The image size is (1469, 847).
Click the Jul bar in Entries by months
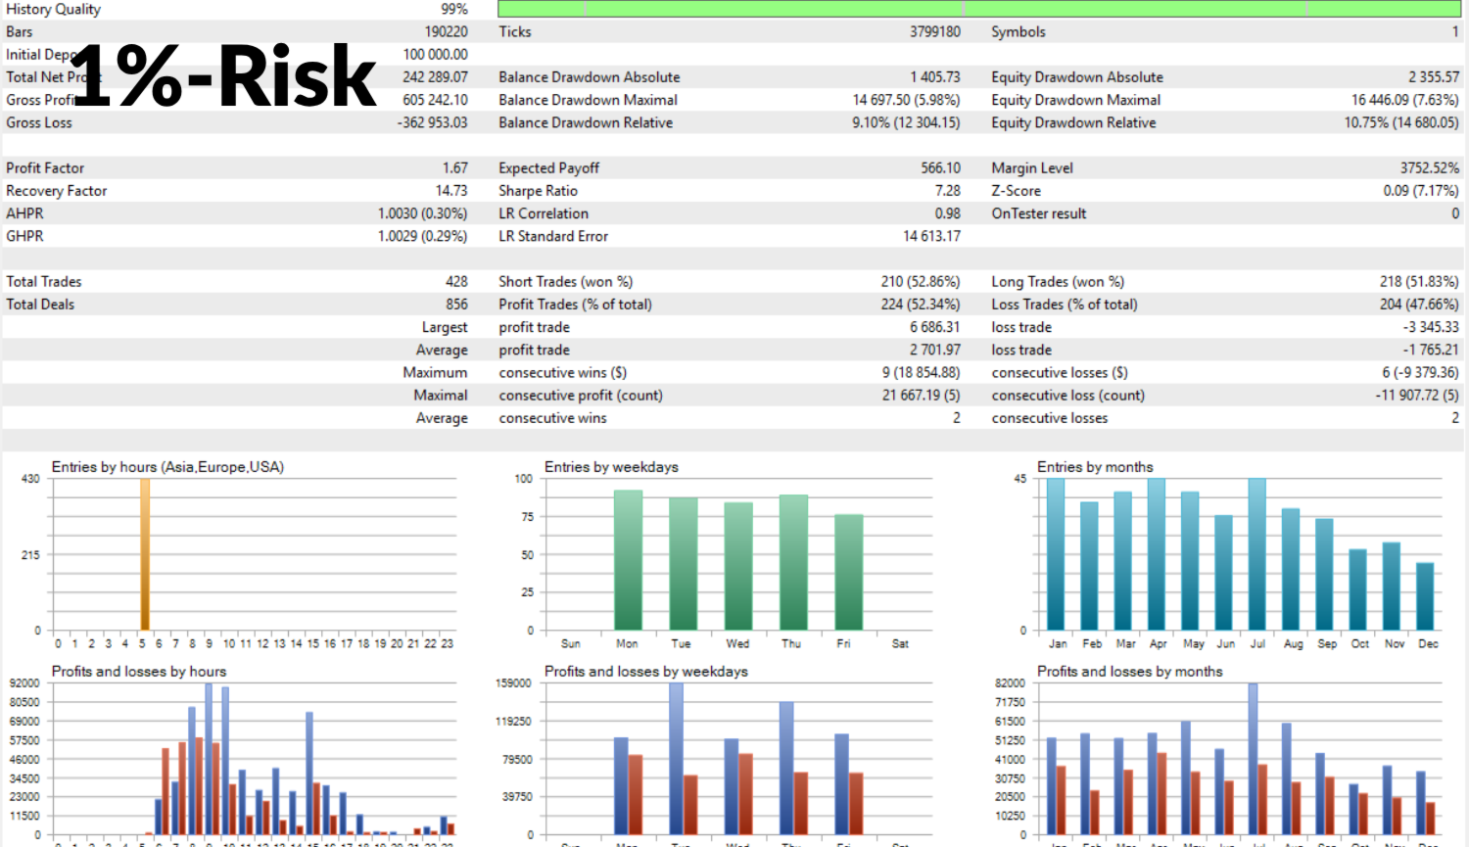(x=1257, y=554)
